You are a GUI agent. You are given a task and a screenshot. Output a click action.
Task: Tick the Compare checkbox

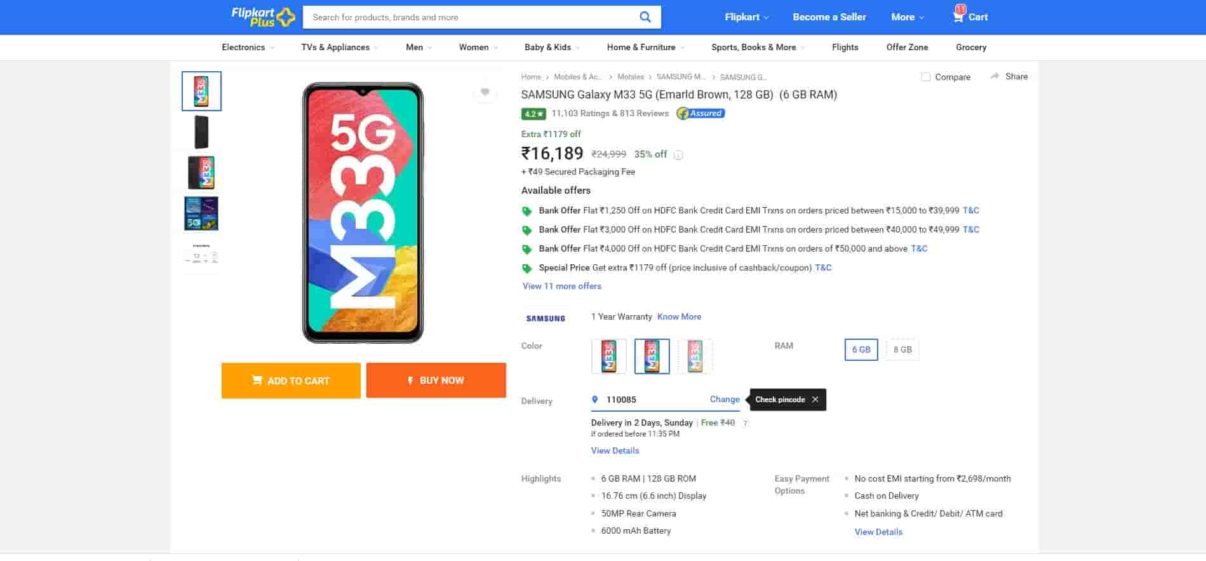pos(926,77)
